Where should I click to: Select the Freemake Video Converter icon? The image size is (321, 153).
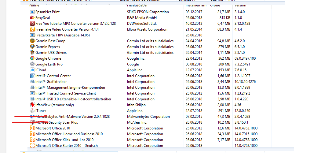tap(32, 29)
